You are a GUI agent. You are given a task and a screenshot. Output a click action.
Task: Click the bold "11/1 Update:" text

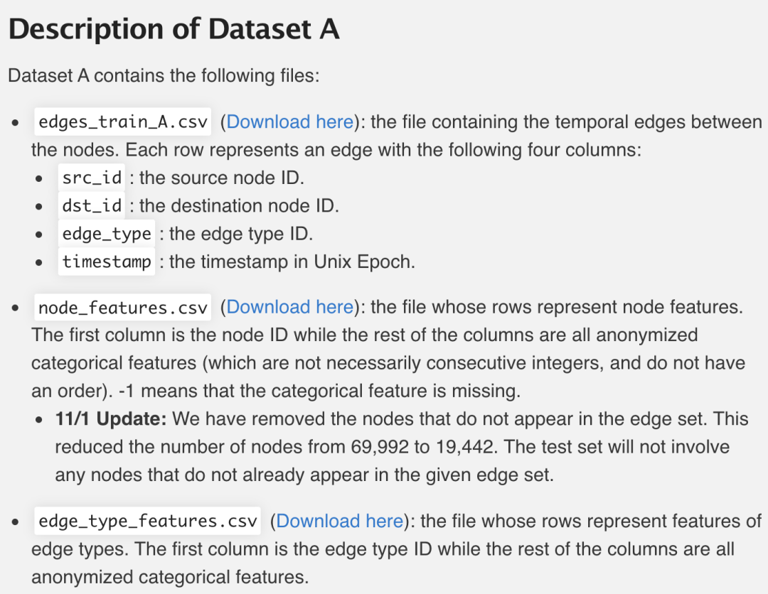click(111, 419)
